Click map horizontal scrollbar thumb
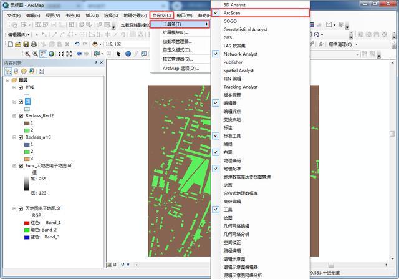The width and height of the screenshot is (399, 279). point(331,265)
